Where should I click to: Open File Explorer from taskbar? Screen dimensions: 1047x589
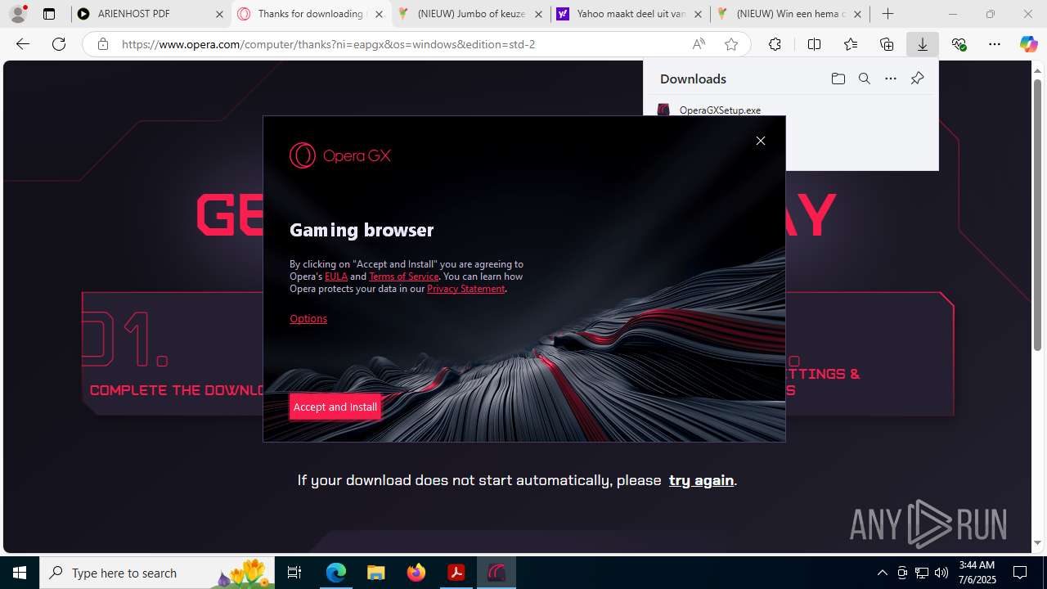click(375, 573)
